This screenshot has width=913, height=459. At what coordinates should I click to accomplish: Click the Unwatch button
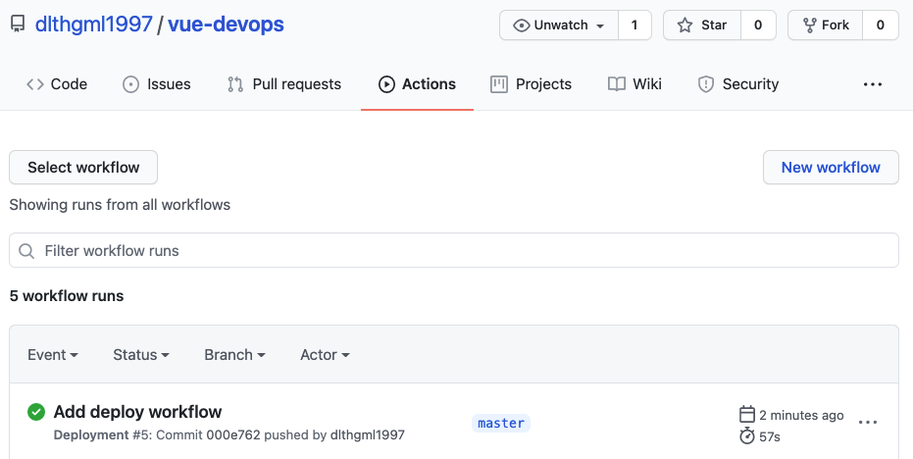[559, 25]
